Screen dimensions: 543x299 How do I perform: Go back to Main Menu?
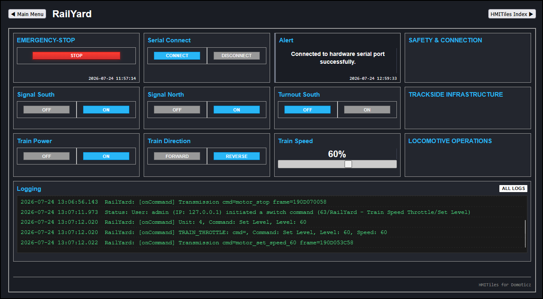tap(27, 14)
